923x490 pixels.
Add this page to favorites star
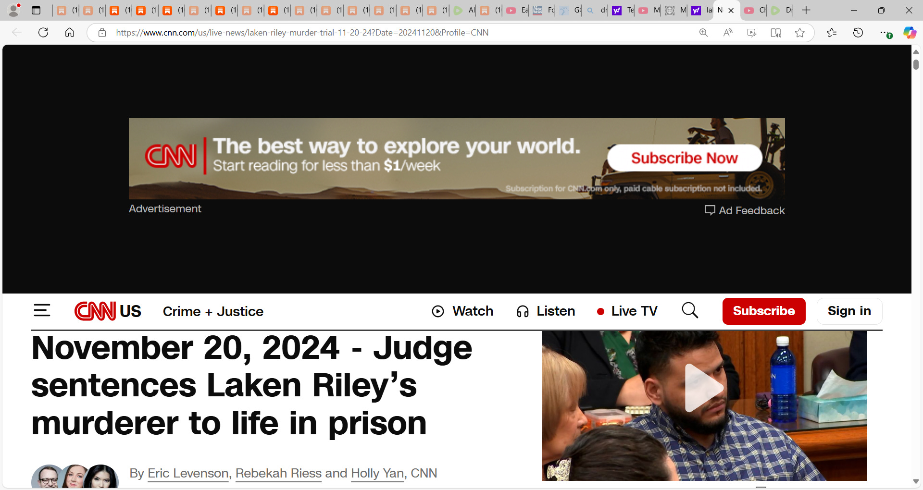(x=800, y=32)
